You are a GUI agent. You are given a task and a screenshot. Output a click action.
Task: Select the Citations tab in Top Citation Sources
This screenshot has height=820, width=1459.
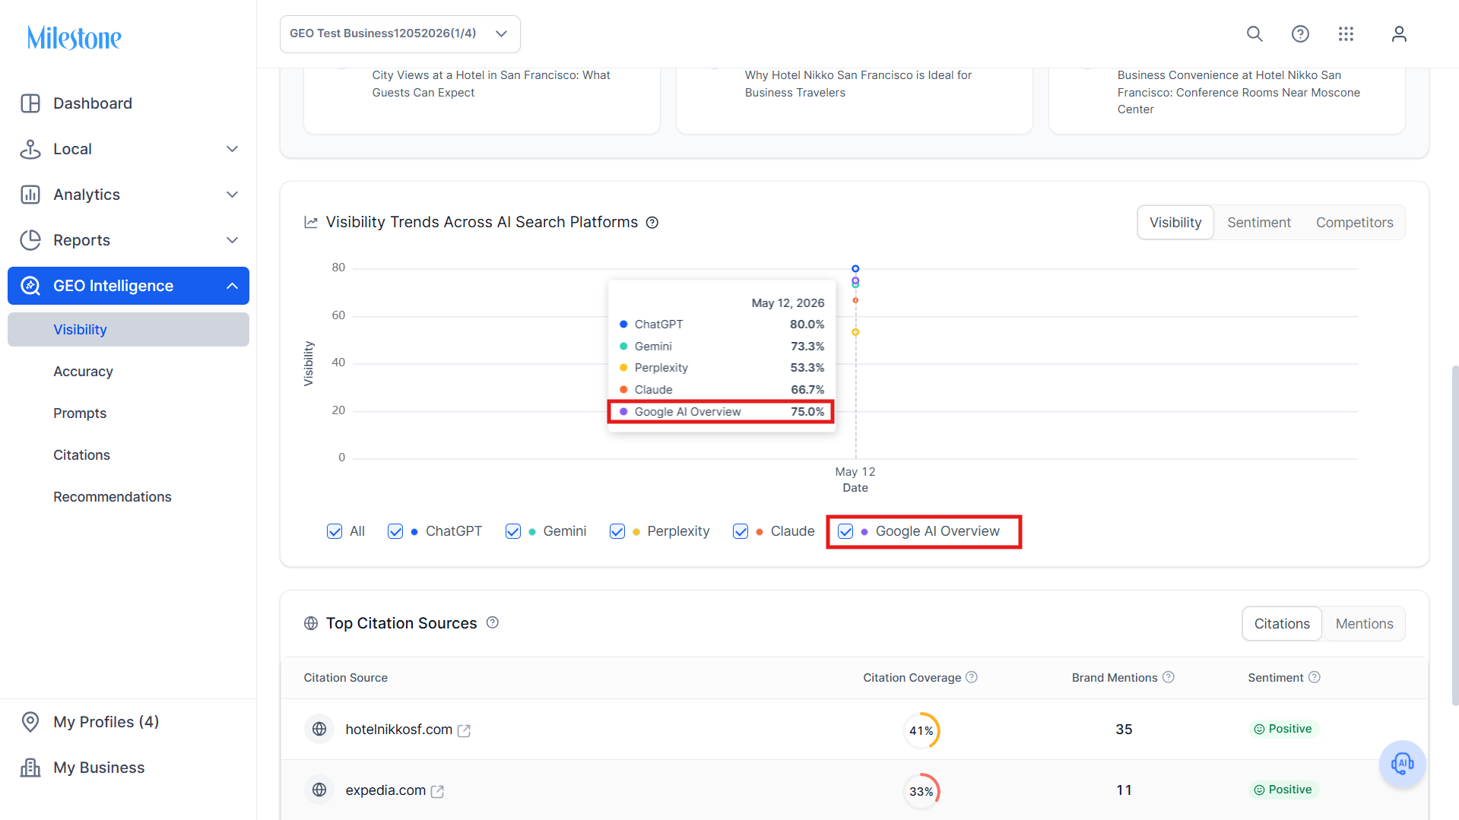point(1282,624)
